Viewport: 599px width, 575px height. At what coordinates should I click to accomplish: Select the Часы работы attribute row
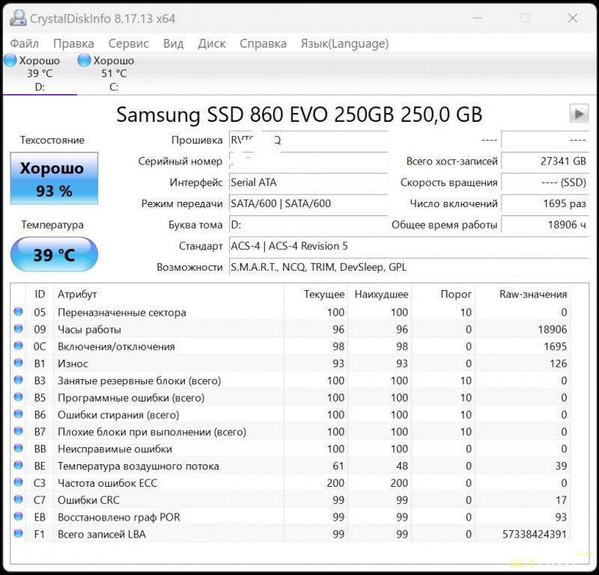291,329
